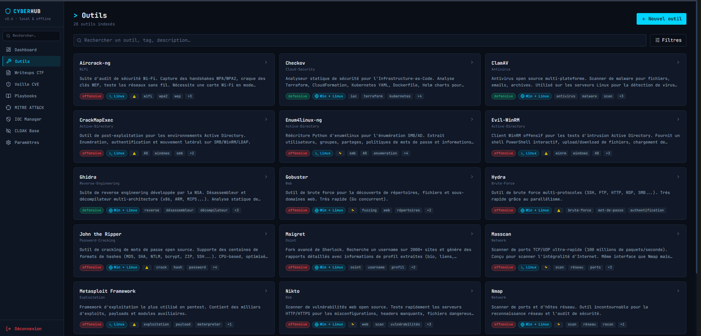This screenshot has width=701, height=336.
Task: Click the recon tag on Nmap
Action: tap(608, 324)
